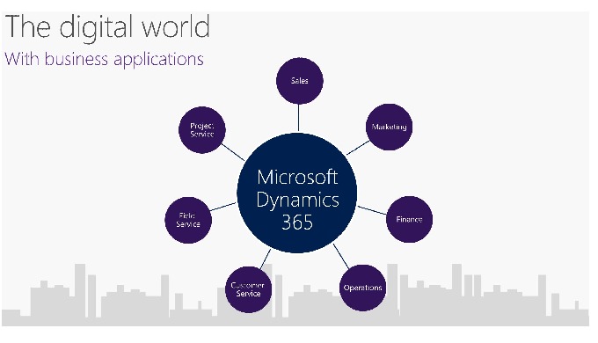Click the Finance circle

coord(409,219)
